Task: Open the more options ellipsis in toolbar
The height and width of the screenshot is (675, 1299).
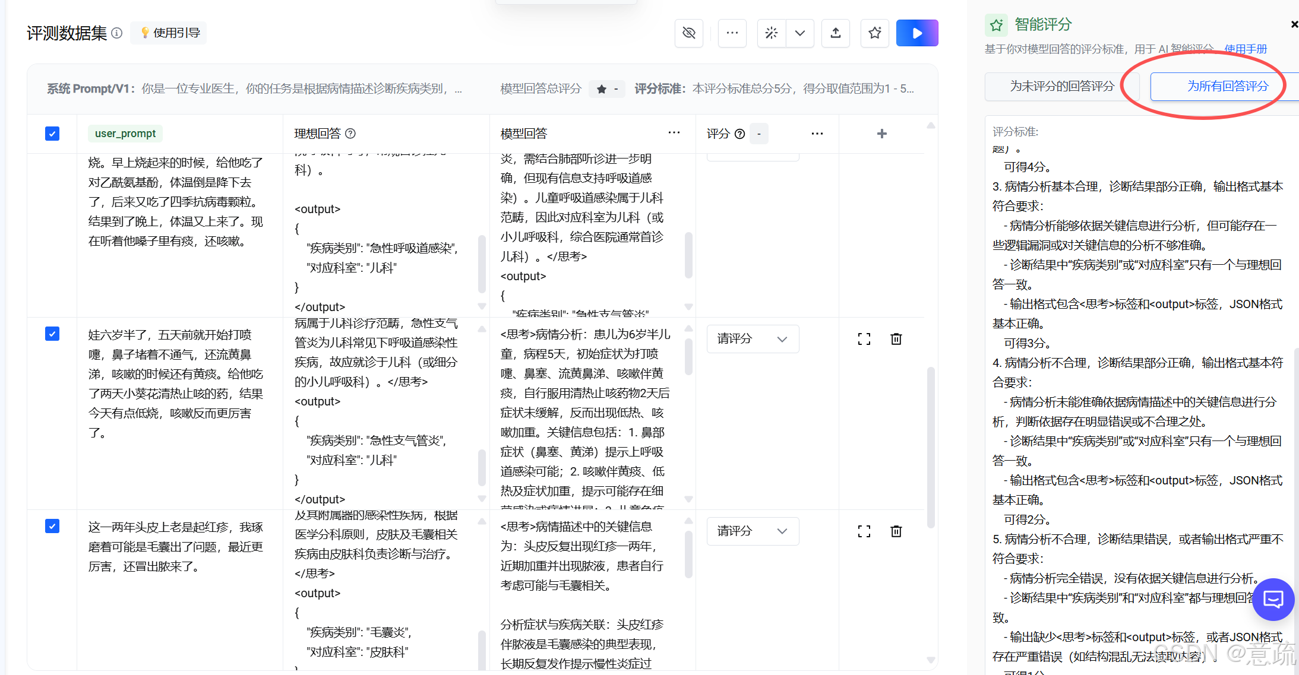Action: (732, 33)
